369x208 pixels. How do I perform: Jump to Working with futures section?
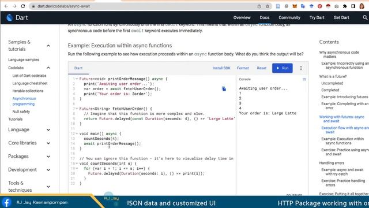coord(341,119)
